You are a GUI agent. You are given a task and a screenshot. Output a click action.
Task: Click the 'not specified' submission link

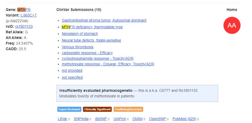pyautogui.click(x=72, y=77)
